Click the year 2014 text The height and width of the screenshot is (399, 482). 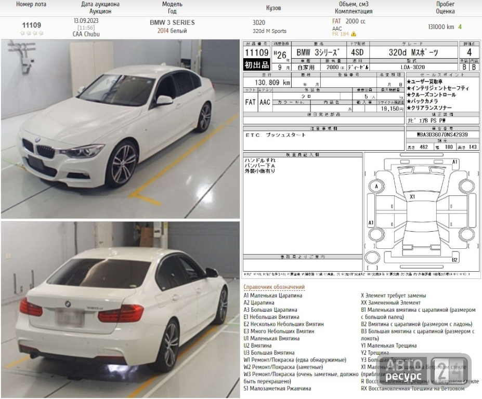click(163, 31)
